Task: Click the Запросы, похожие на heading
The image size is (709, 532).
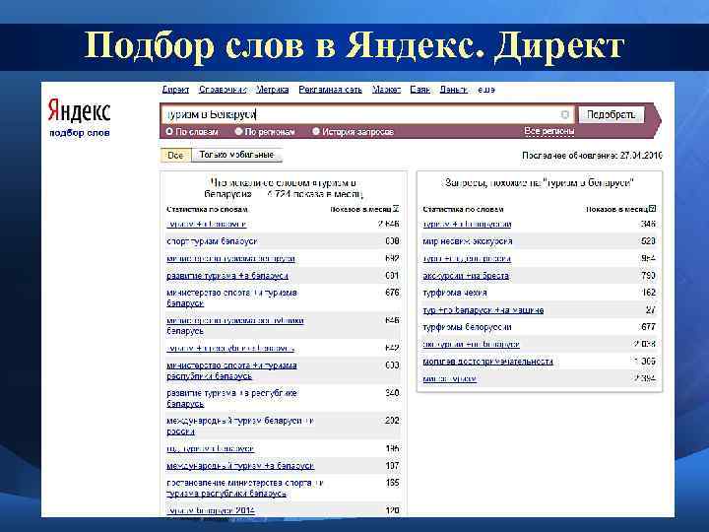Action: pyautogui.click(x=539, y=183)
